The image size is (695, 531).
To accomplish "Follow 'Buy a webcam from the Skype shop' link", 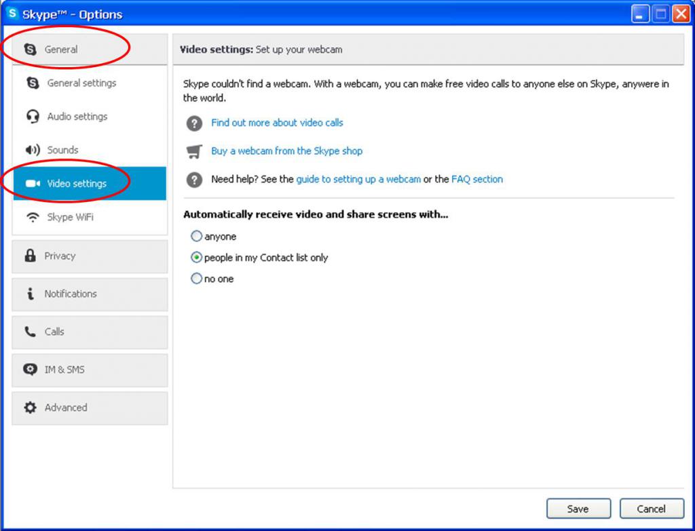I will click(x=287, y=151).
